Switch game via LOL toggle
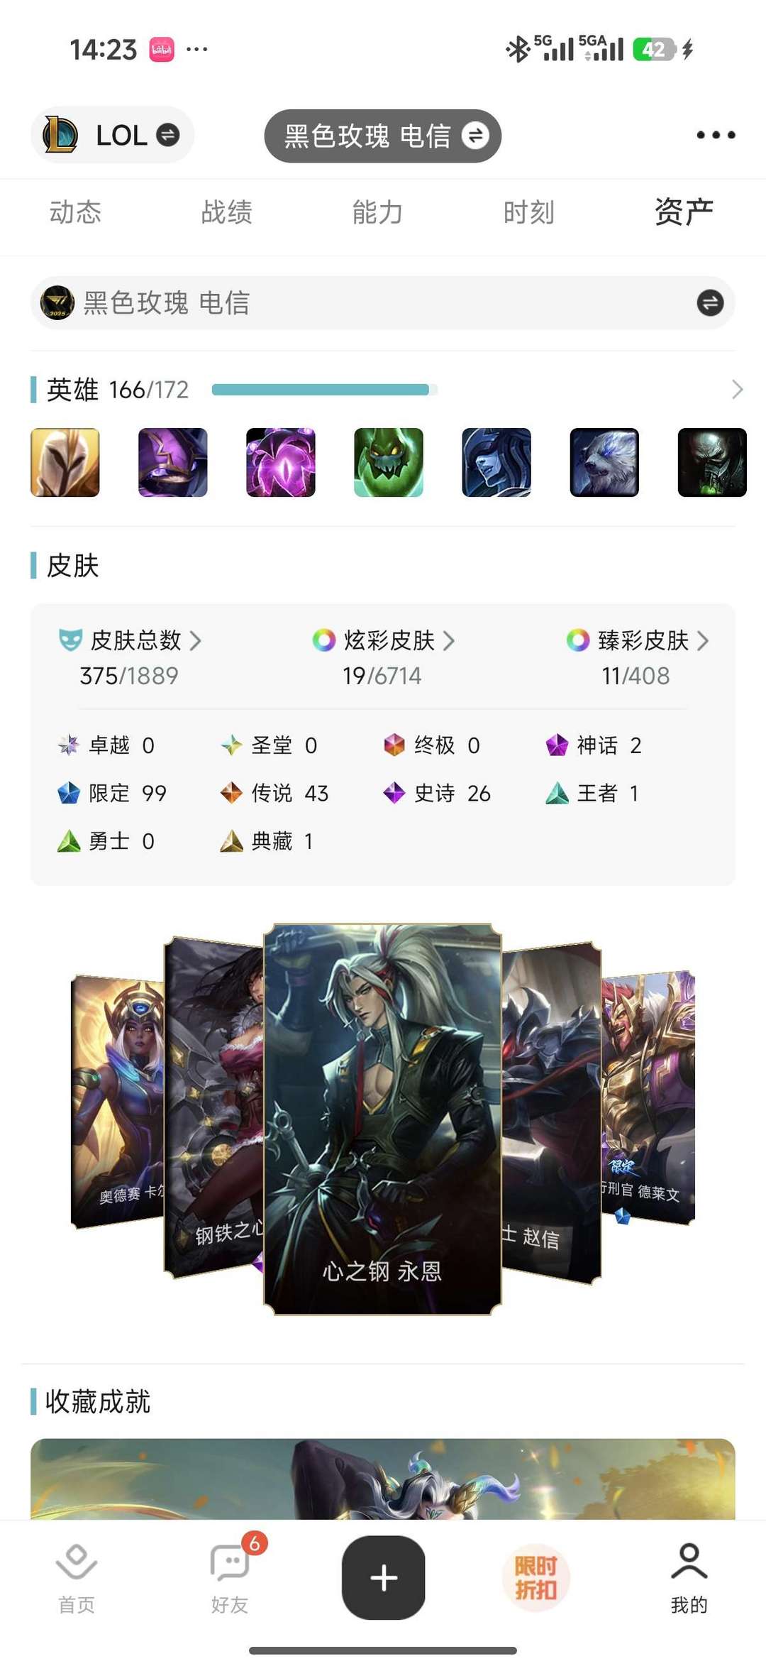The image size is (766, 1666). (x=112, y=135)
